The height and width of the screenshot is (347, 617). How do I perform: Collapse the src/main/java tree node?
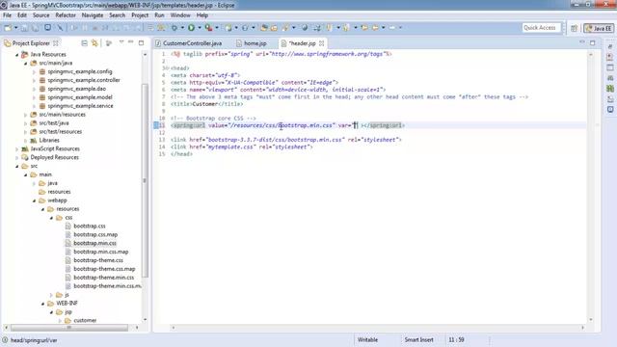click(x=26, y=64)
